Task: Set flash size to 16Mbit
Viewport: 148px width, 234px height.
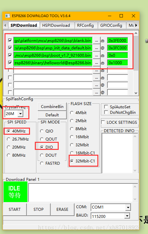Action: click(72, 137)
